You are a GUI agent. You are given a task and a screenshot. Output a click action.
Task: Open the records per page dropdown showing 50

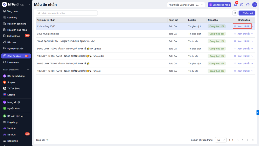pos(221,140)
